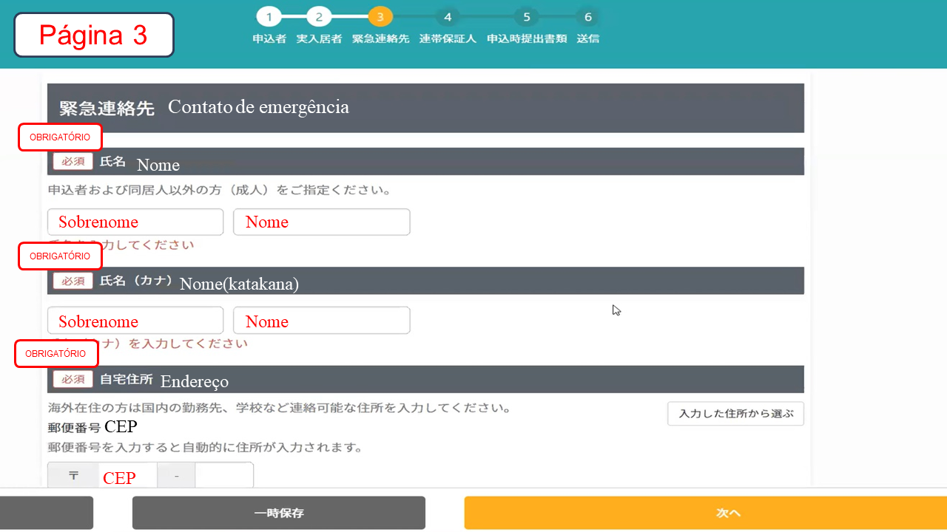
Task: Jump to step 4 連帯保証人
Action: click(447, 17)
